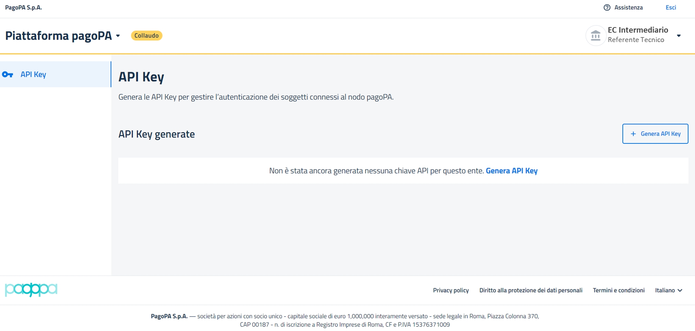Viewport: 695px width, 331px height.
Task: Follow the inline Genera API Key link
Action: [x=512, y=171]
